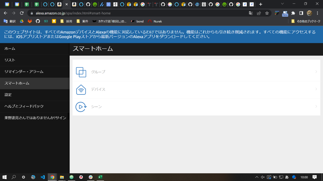Click the house Wi-Fi Devices icon

tap(81, 90)
